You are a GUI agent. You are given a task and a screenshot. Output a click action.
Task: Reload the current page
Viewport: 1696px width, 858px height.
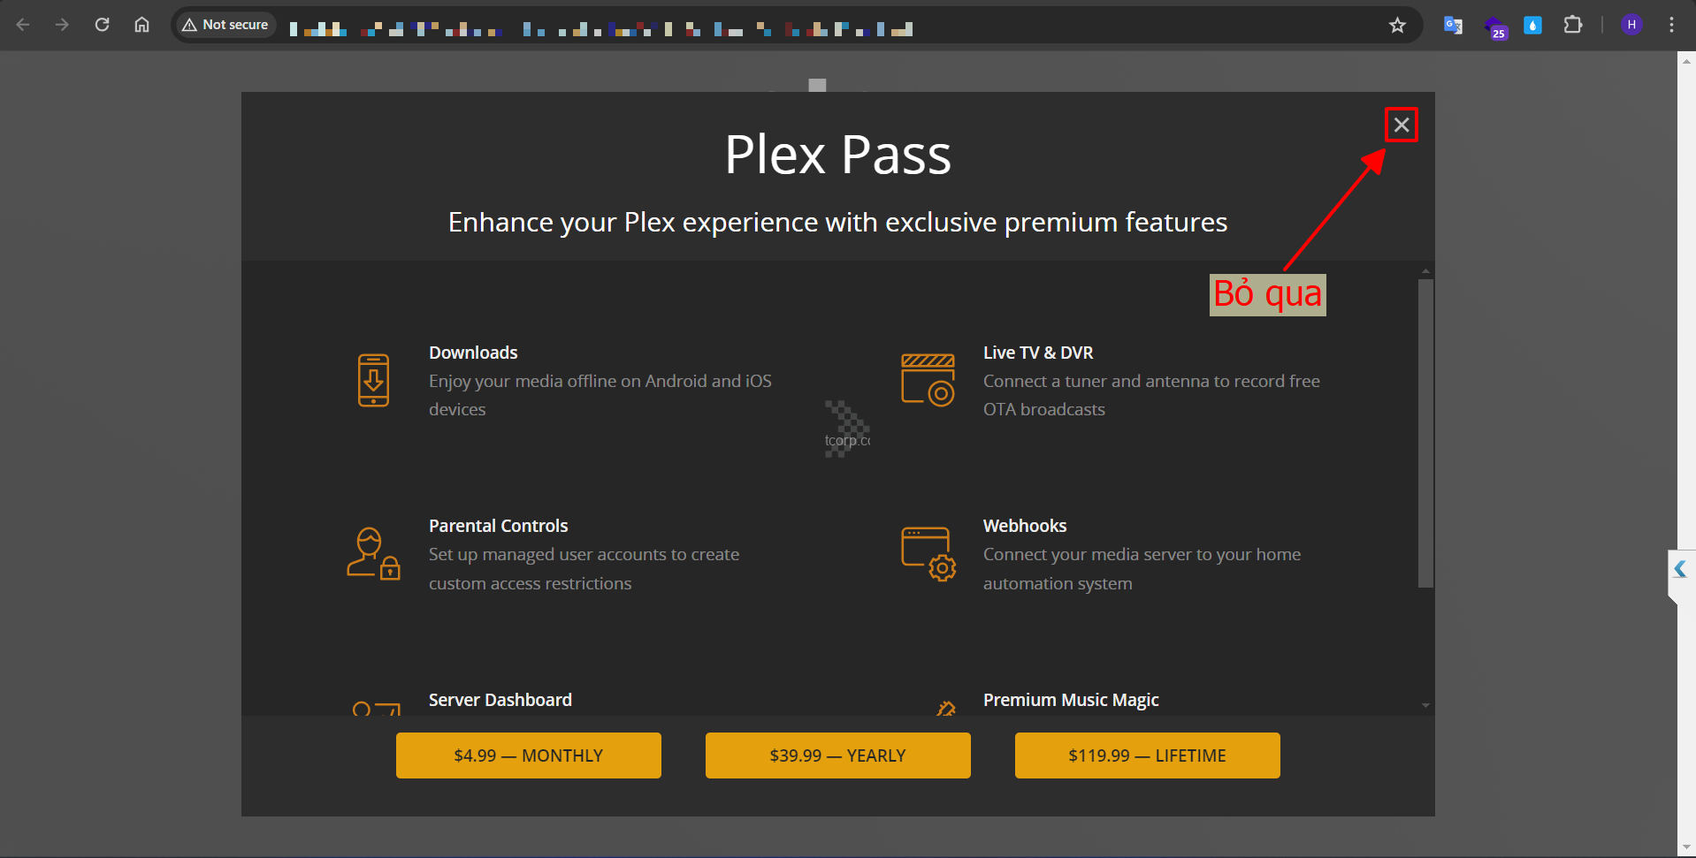coord(103,25)
